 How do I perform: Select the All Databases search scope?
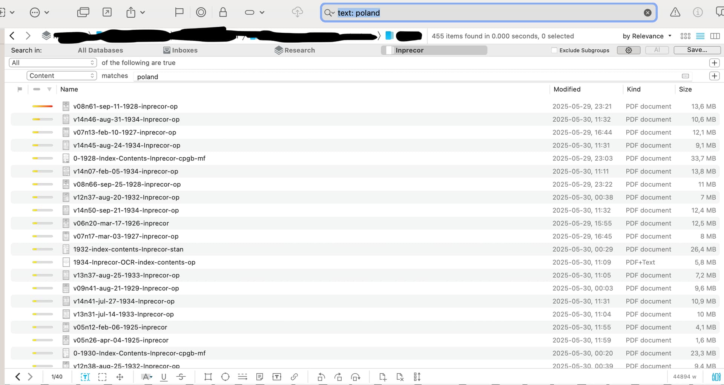pyautogui.click(x=100, y=50)
